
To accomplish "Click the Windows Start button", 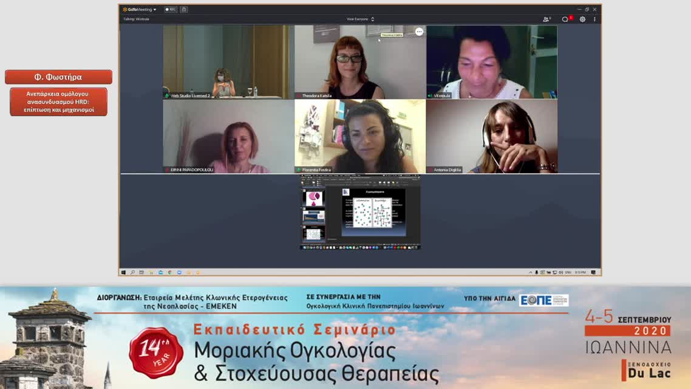I will tap(123, 272).
